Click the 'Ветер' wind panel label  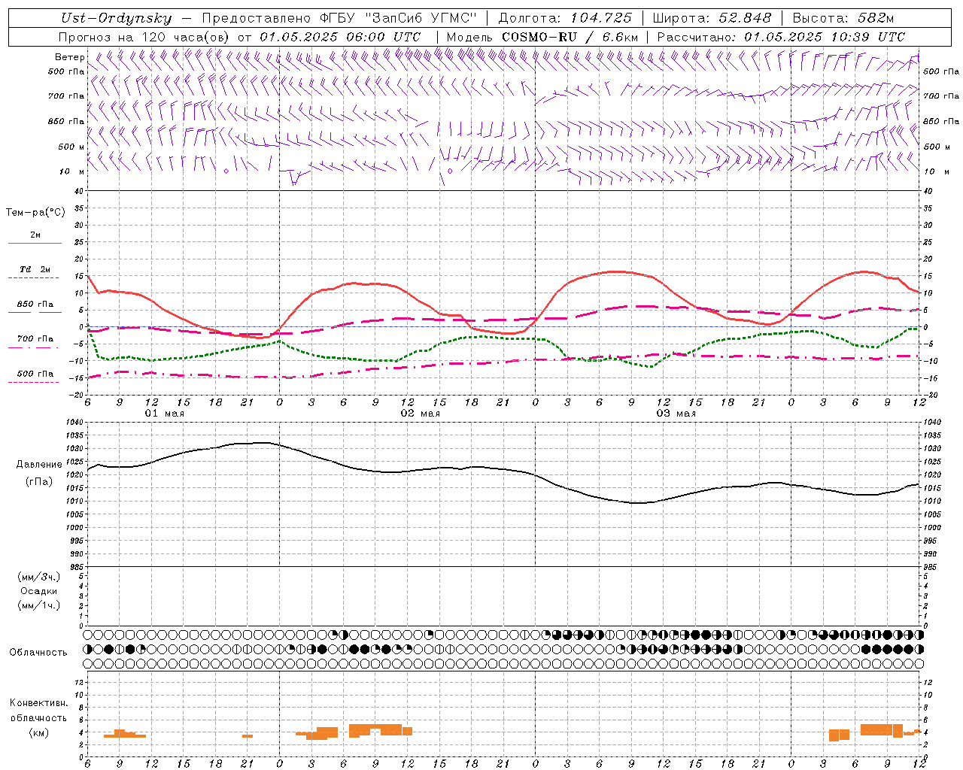[x=69, y=57]
